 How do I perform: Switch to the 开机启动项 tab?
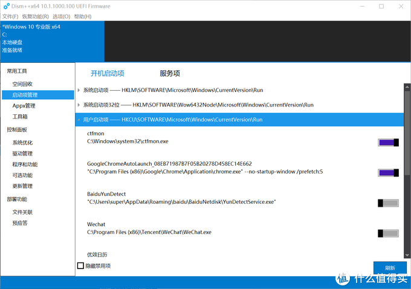point(108,73)
